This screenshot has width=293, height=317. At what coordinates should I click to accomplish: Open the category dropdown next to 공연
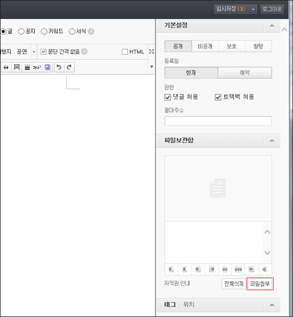tap(34, 52)
